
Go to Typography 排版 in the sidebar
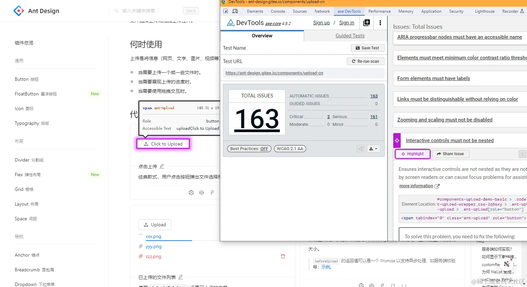[32, 123]
